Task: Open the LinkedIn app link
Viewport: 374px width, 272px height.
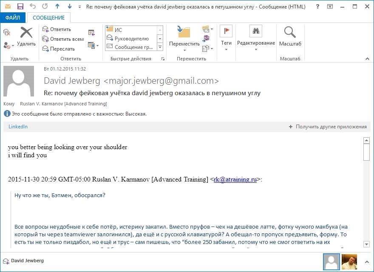Action: 18,127
